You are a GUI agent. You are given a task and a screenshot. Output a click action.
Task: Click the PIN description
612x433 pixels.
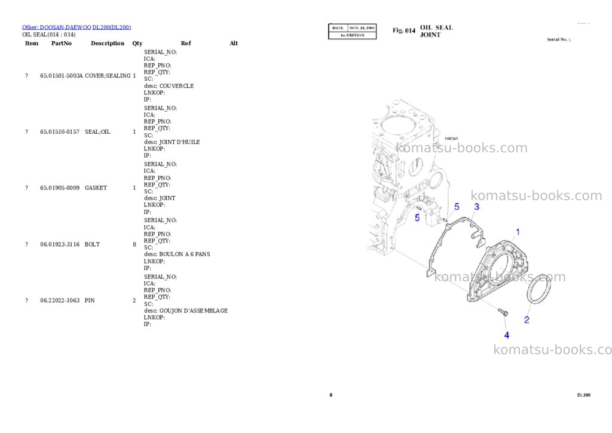[90, 301]
